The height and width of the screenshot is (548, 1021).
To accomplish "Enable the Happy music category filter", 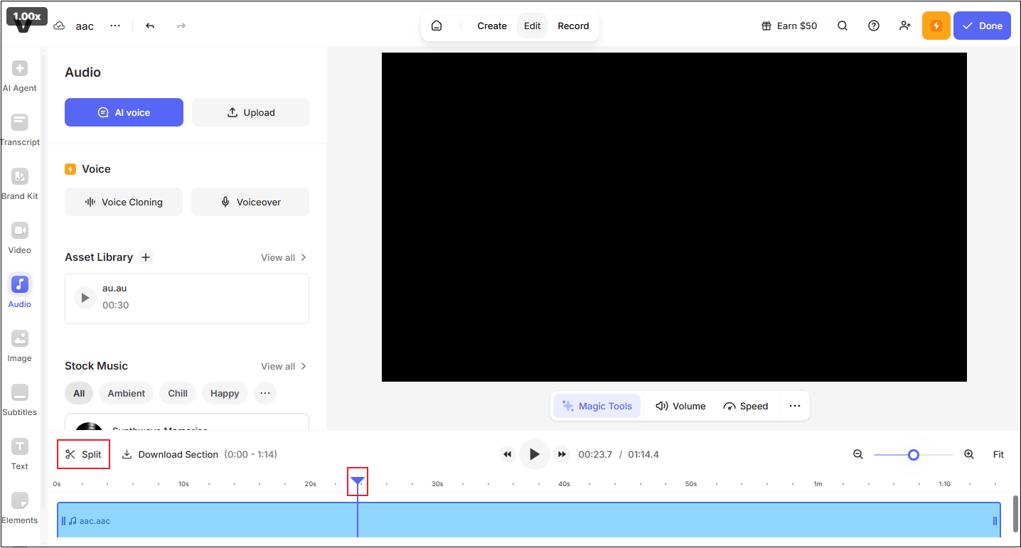I will pos(224,392).
